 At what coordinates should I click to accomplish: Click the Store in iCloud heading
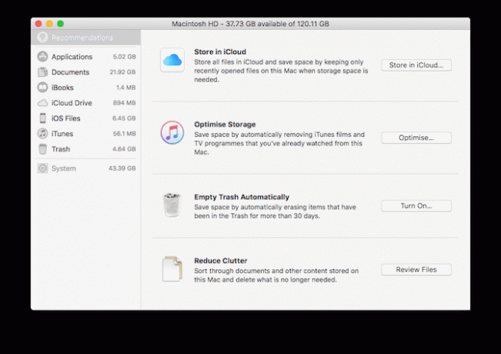coord(220,52)
